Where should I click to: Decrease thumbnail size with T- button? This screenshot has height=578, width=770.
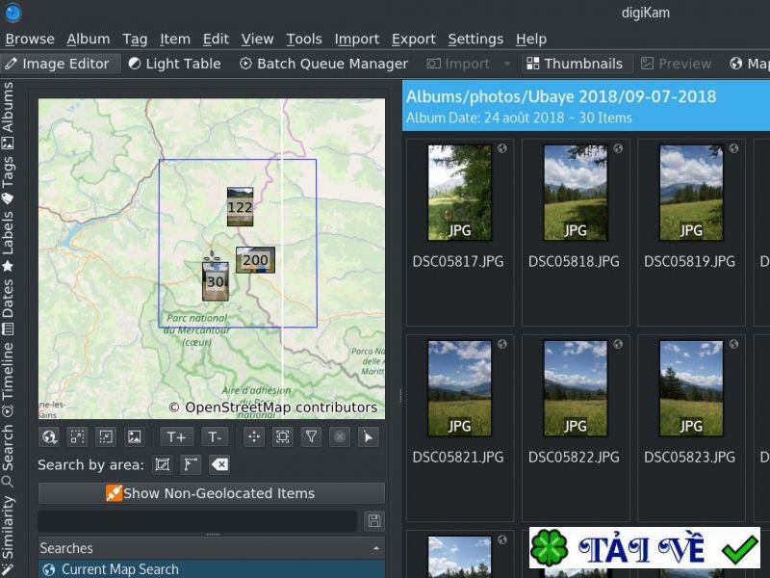pos(215,436)
